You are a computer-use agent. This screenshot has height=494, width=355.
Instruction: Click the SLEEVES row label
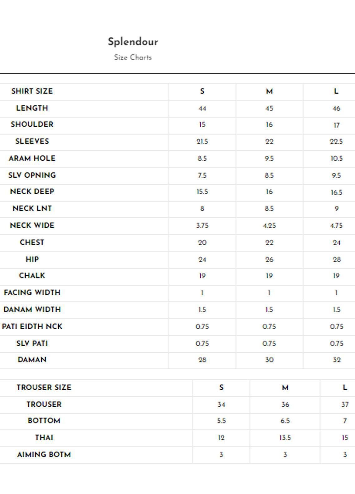click(x=32, y=141)
